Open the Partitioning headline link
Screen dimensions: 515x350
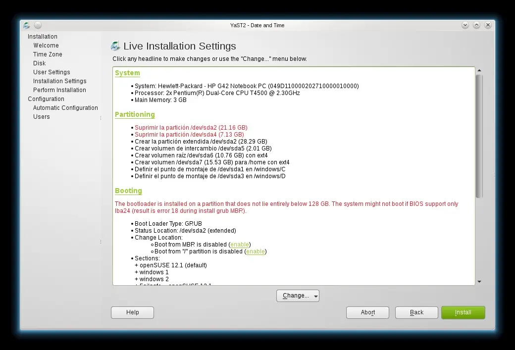click(135, 114)
